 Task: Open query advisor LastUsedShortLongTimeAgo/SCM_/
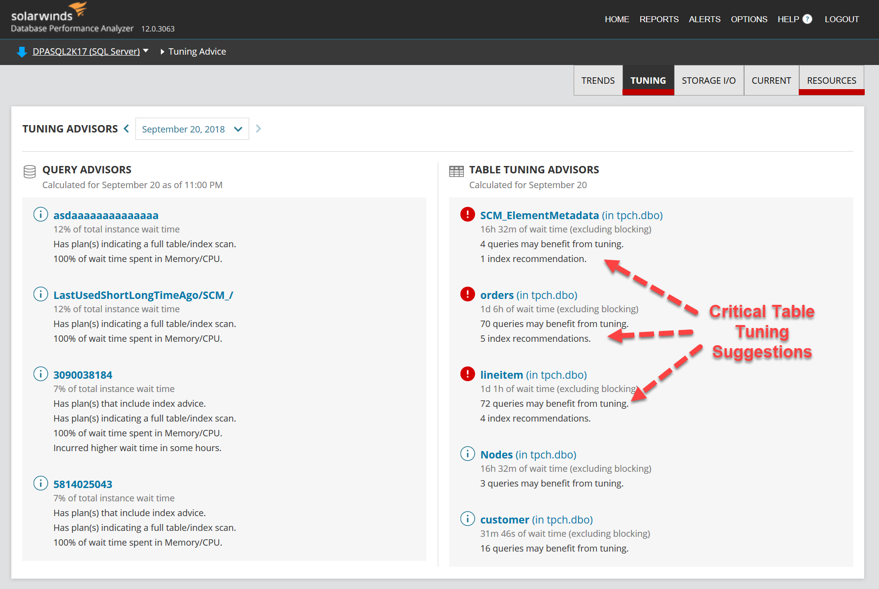143,295
